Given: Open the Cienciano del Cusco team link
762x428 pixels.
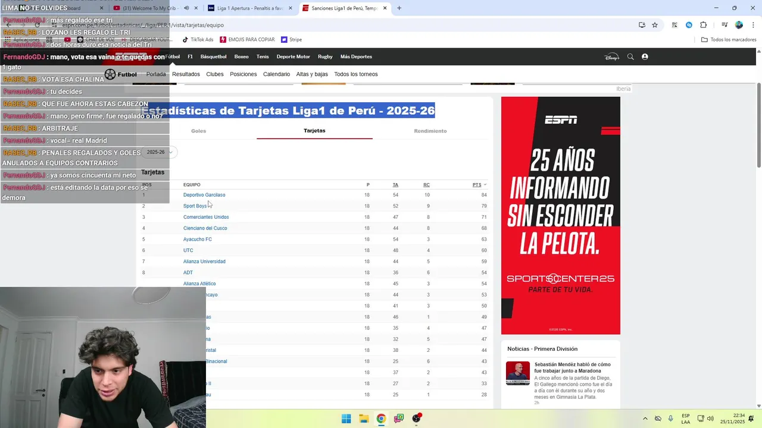Looking at the screenshot, I should pyautogui.click(x=205, y=228).
